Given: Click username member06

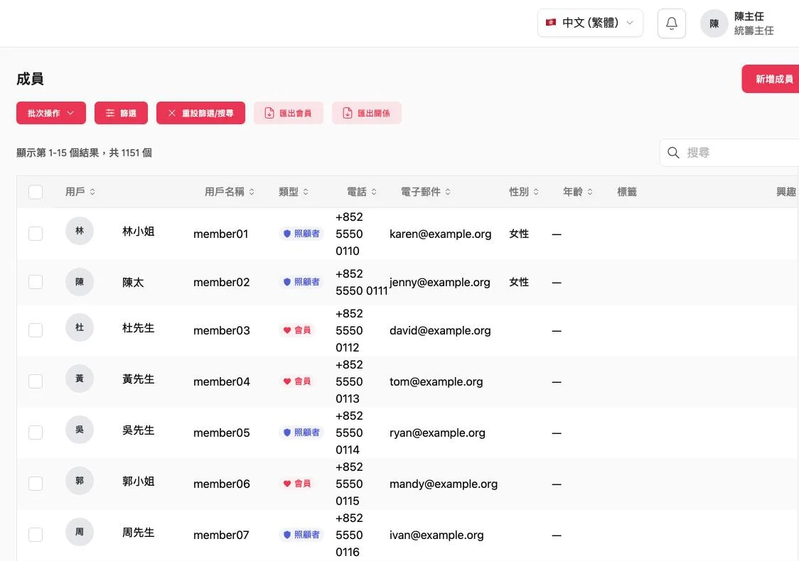Looking at the screenshot, I should (x=222, y=484).
